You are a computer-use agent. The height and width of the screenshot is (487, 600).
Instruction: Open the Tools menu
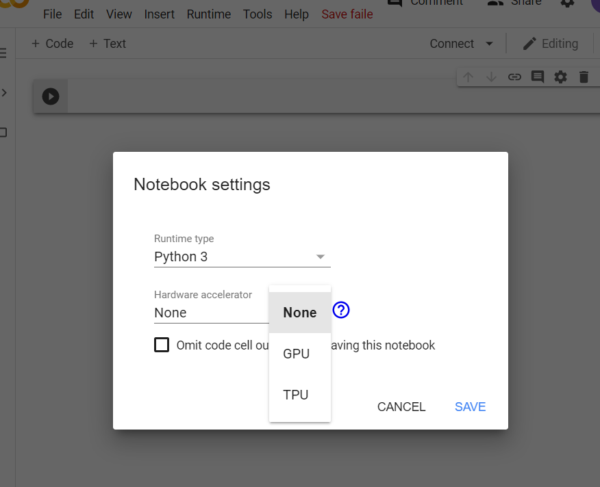[x=258, y=14]
